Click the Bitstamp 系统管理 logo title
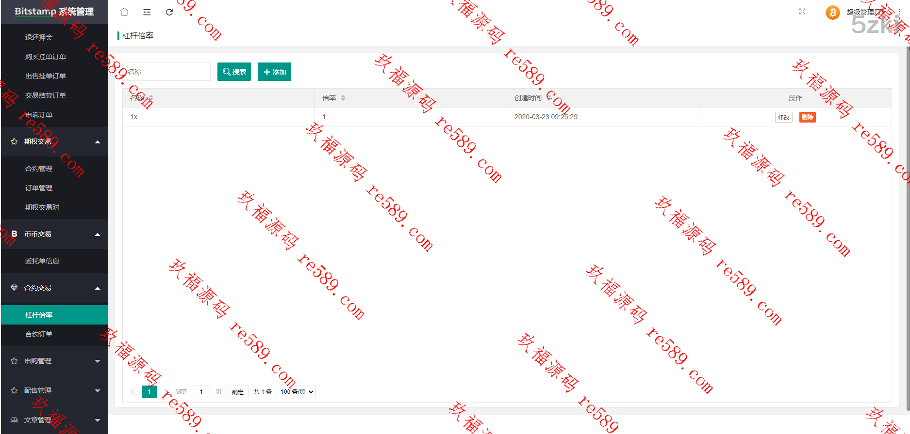This screenshot has height=434, width=910. [x=54, y=12]
